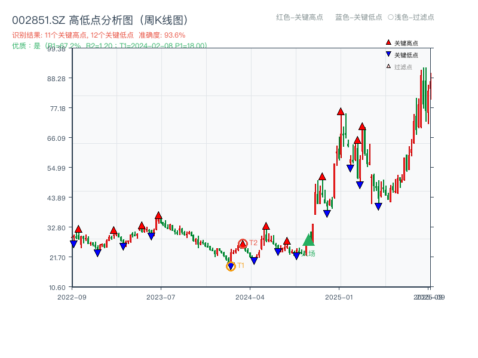478x358 pixels.
Task: Click the rightmost red key-high triangle
Action: click(x=362, y=126)
